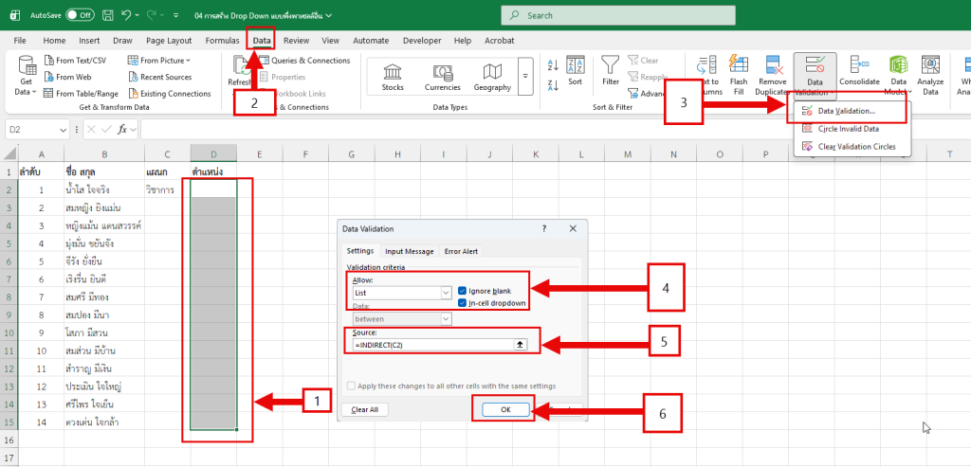Open the Undo history dropdown arrow
This screenshot has height=467, width=971.
[x=137, y=15]
